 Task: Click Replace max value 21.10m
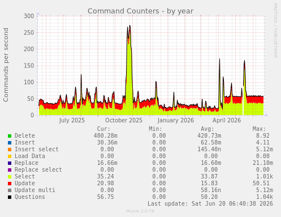click(x=263, y=163)
